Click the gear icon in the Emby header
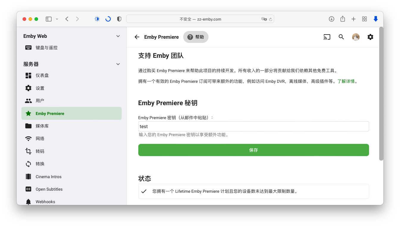 (x=370, y=37)
